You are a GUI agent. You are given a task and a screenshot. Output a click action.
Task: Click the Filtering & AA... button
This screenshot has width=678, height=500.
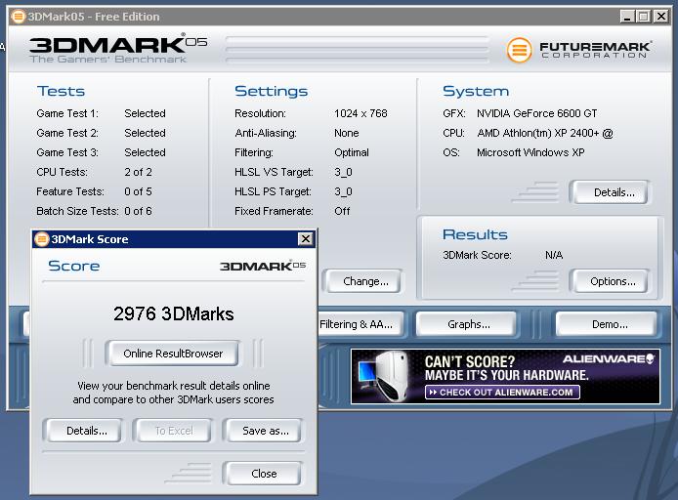pos(360,324)
